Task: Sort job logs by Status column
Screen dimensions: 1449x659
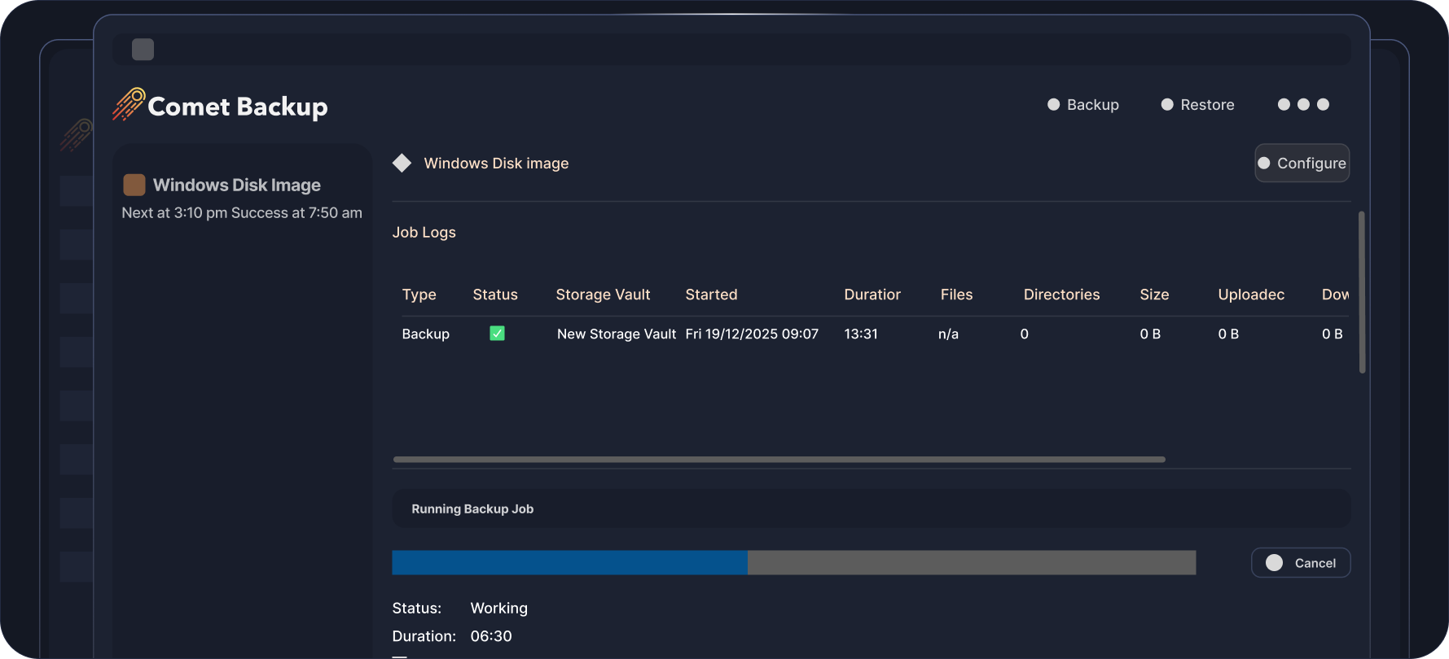Action: coord(495,295)
